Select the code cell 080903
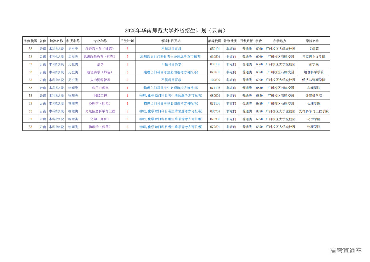The width and height of the screenshot is (370, 262). (215, 96)
